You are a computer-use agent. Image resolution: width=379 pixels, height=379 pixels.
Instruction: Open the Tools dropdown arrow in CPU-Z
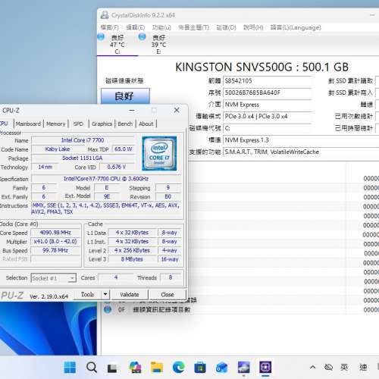(105, 294)
